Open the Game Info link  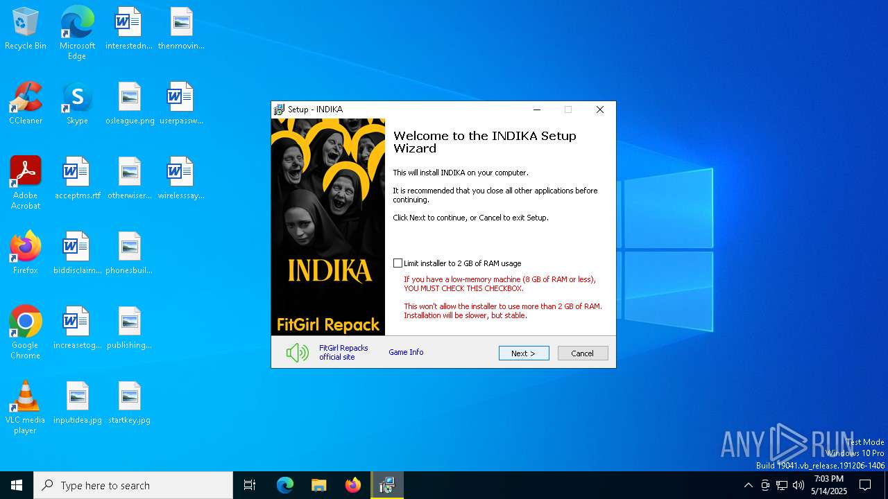406,352
